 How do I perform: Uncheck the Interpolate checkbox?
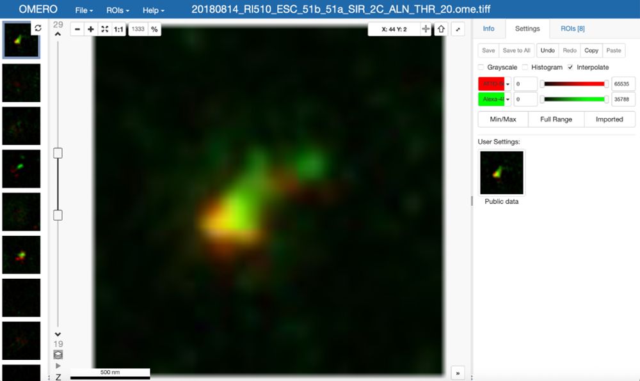click(x=570, y=67)
